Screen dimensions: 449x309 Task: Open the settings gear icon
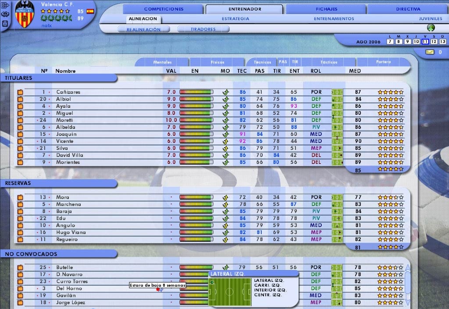(x=5, y=14)
